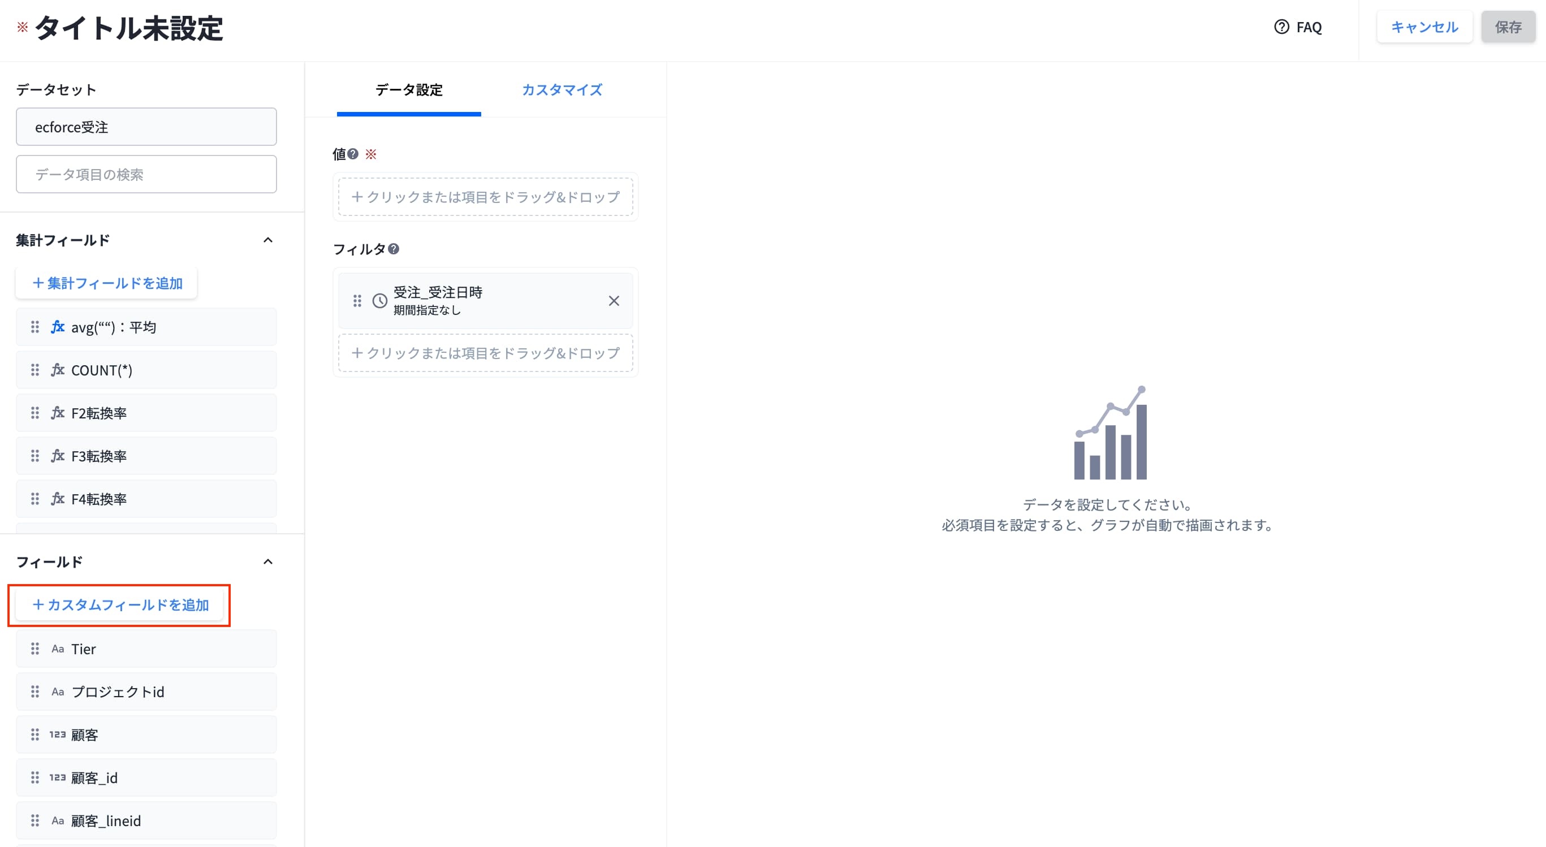Select the F3転換率 field label
The width and height of the screenshot is (1546, 847).
(x=99, y=456)
